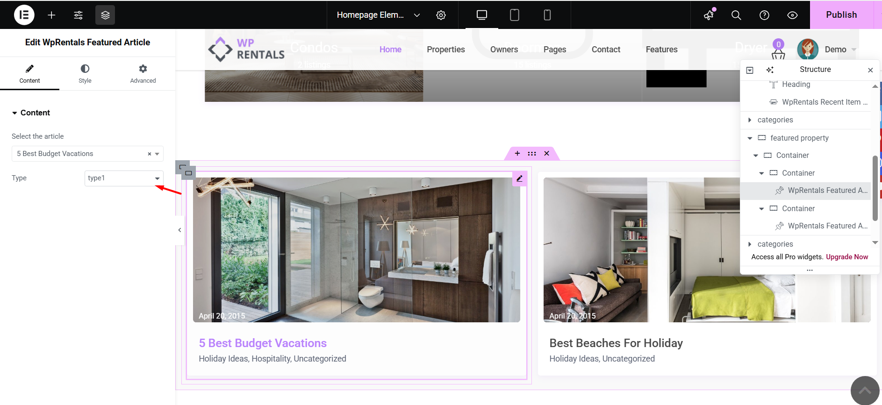The image size is (882, 405).
Task: Click the Publish button
Action: coord(841,15)
